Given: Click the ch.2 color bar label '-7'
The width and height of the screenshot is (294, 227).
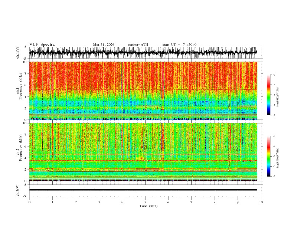Looking at the screenshot, I should pos(274,177).
